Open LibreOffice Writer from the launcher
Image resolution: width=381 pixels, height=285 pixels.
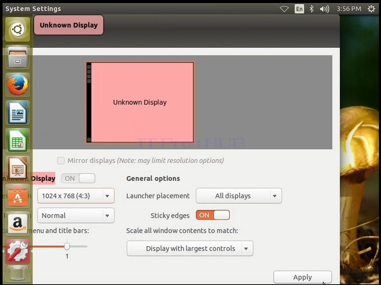point(17,113)
